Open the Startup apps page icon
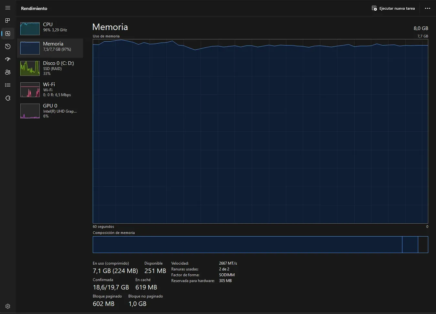436x314 pixels. [x=8, y=59]
